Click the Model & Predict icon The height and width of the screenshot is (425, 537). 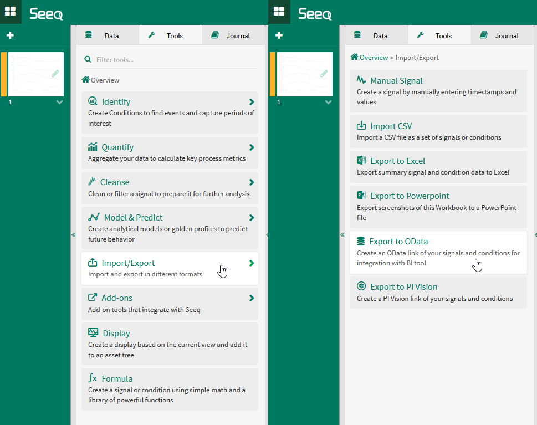pos(94,217)
